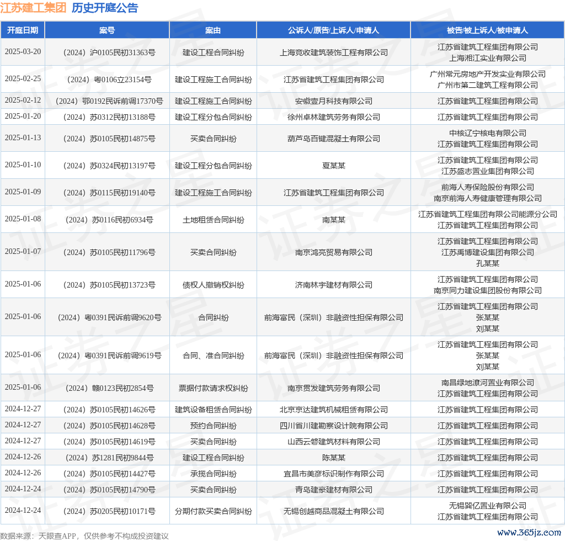The image size is (565, 541).
Task: Click plaintiff 南京鸿亮贸易有限公司
Action: (334, 252)
